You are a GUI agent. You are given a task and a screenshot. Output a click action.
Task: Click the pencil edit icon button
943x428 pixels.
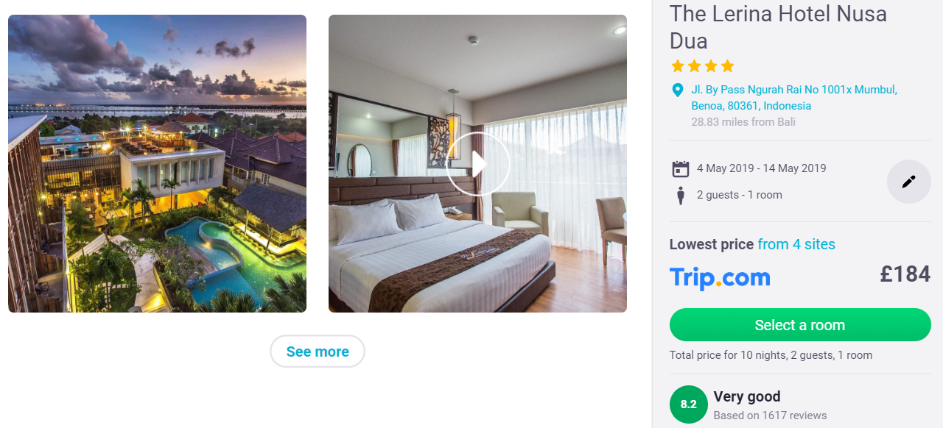[x=908, y=181]
